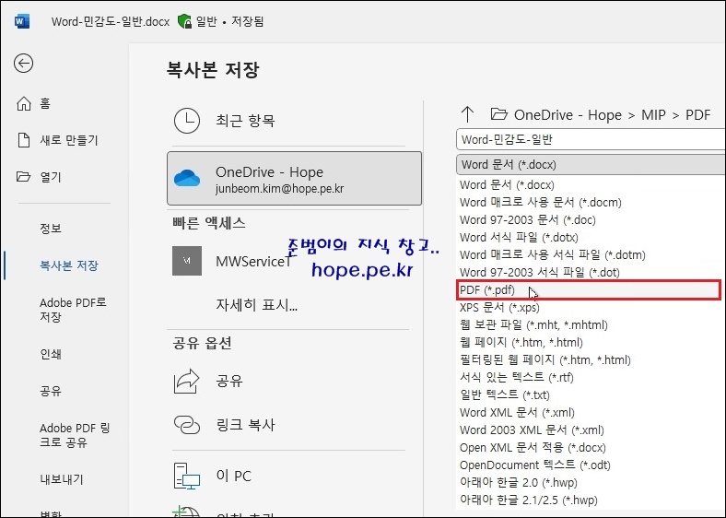Open 인쇄 in sidebar
Screen dimensions: 726x518
click(x=51, y=354)
